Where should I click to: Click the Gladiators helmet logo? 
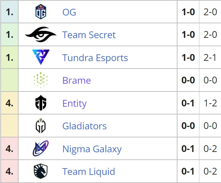click(x=40, y=126)
